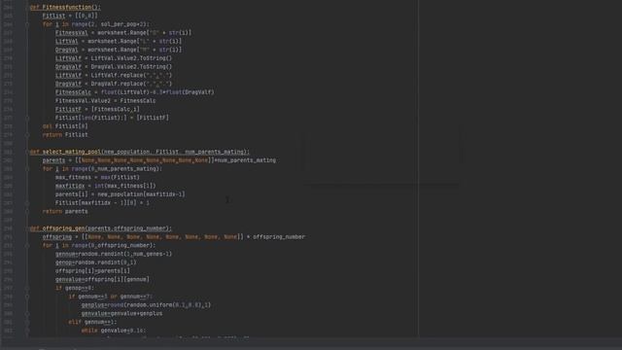Click 'LiftVal = worksheet.Range' line

coord(119,41)
